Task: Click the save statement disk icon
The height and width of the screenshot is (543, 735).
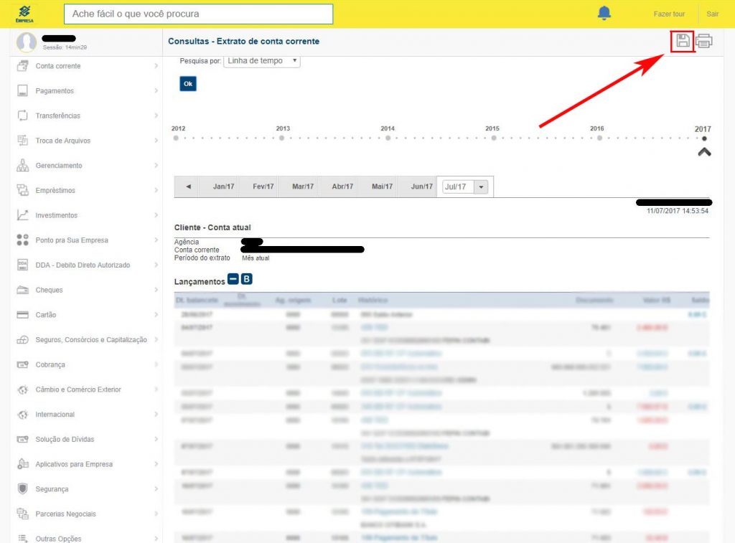Action: coord(683,42)
